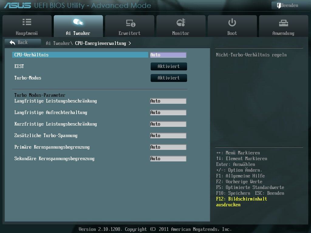
Task: Edit Primäre Kernspannungsbegrenzung Auto value
Action: (x=168, y=147)
